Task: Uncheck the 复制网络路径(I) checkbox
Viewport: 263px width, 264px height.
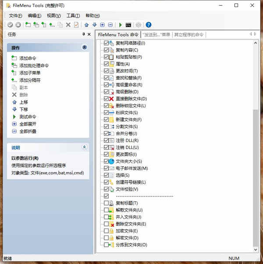Action: click(106, 43)
